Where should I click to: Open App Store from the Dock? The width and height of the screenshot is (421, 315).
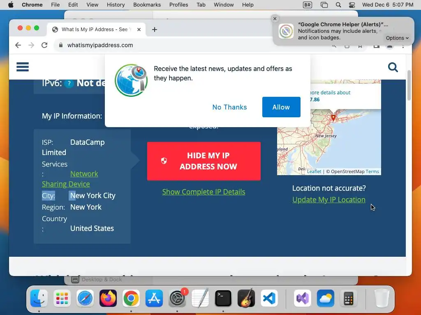click(154, 298)
